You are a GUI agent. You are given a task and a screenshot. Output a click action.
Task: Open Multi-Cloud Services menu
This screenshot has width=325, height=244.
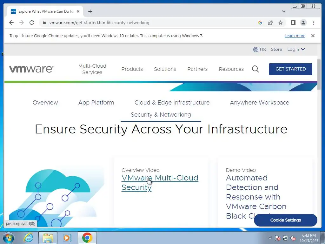pyautogui.click(x=92, y=69)
